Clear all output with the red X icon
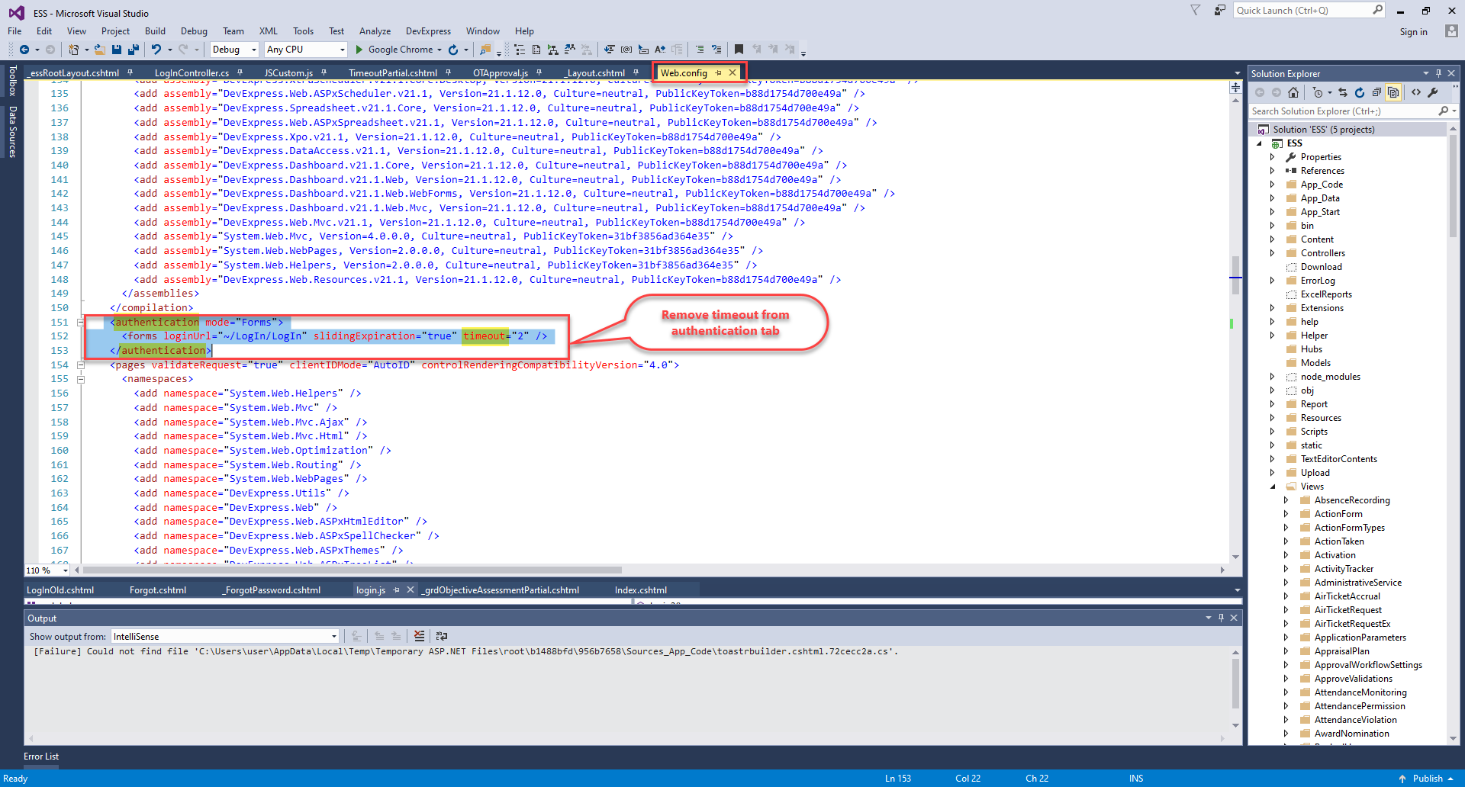 [x=419, y=636]
